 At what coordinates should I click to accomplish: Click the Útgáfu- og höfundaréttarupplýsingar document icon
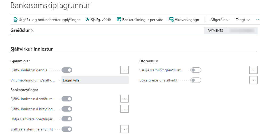tap(15, 20)
